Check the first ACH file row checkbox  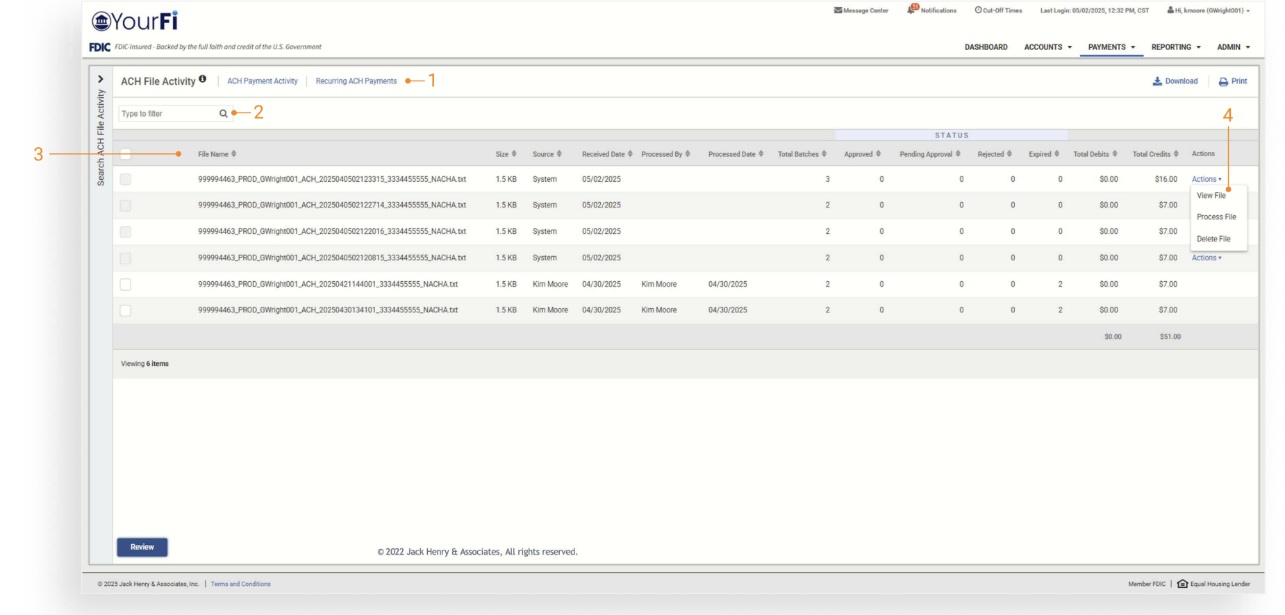[126, 179]
